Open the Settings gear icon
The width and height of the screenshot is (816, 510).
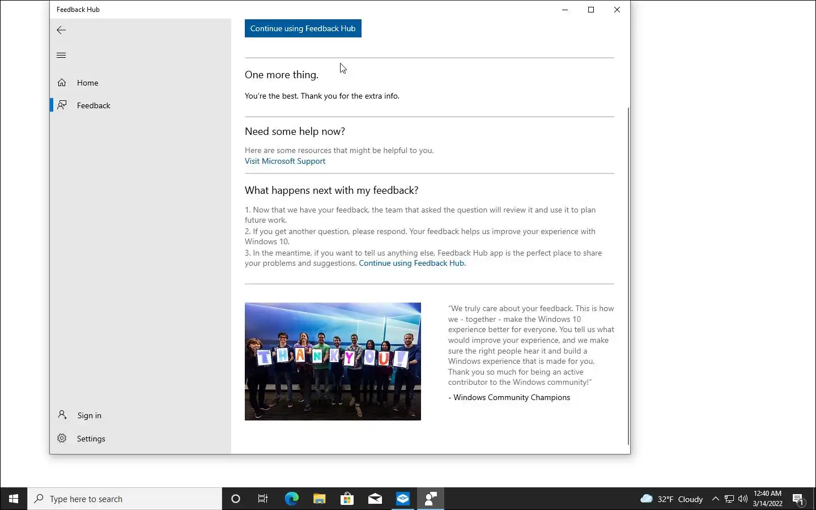[62, 439]
